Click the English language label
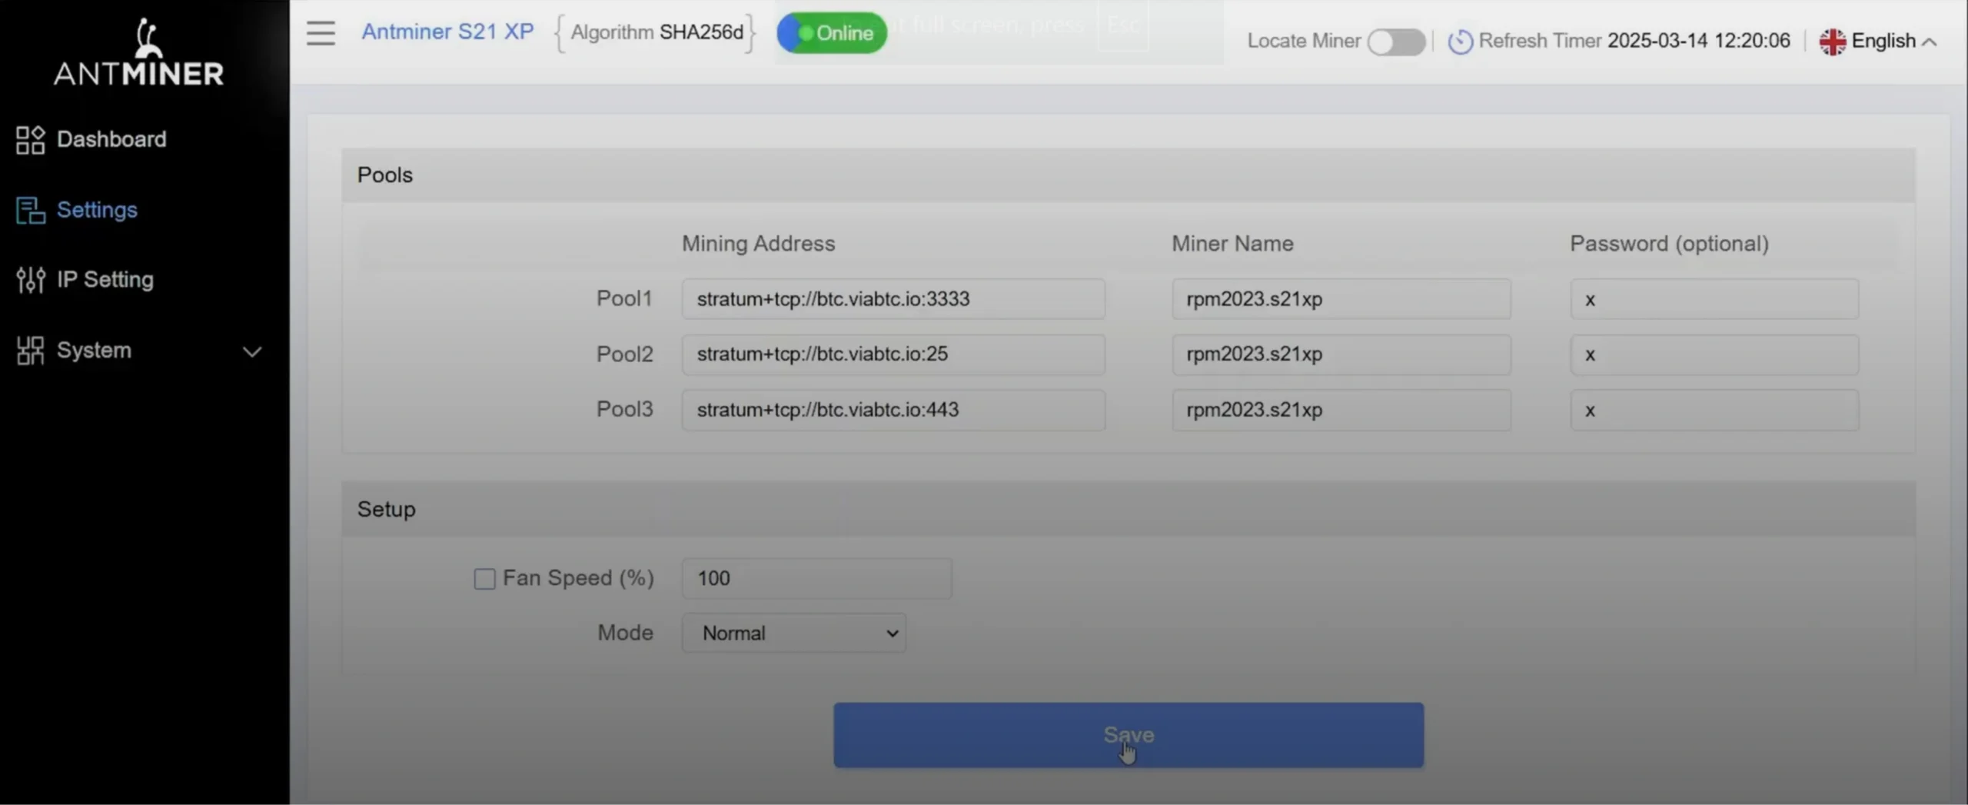 pyautogui.click(x=1883, y=41)
